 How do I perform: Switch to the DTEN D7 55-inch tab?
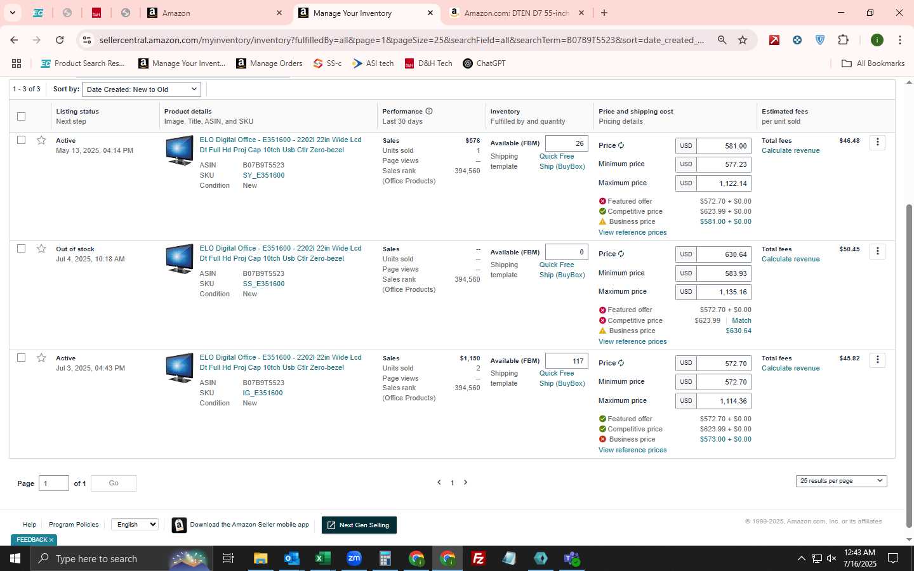pyautogui.click(x=515, y=13)
